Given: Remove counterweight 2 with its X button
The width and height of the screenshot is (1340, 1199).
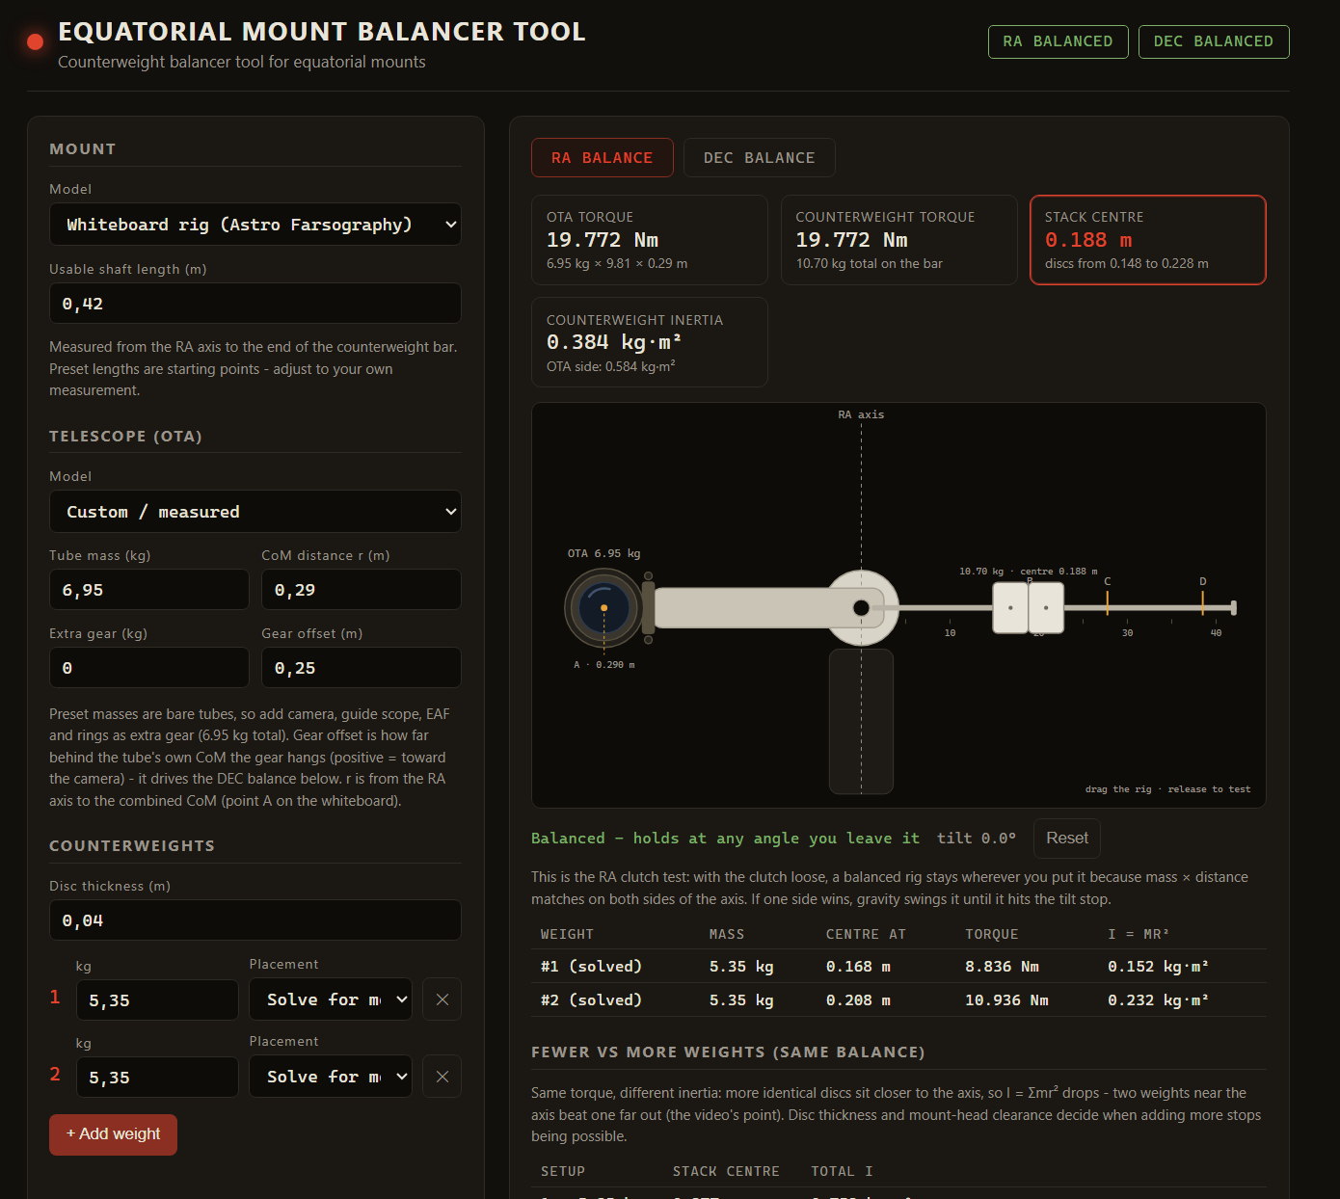Looking at the screenshot, I should pos(442,1077).
